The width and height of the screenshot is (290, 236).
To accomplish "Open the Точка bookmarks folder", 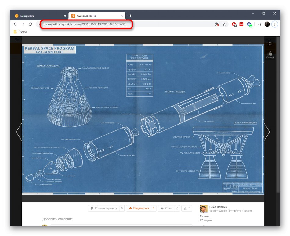I will [x=20, y=32].
